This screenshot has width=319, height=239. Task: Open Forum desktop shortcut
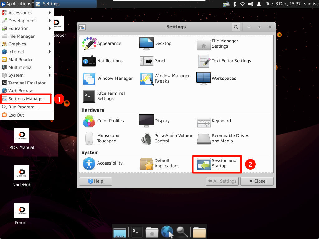point(21,214)
